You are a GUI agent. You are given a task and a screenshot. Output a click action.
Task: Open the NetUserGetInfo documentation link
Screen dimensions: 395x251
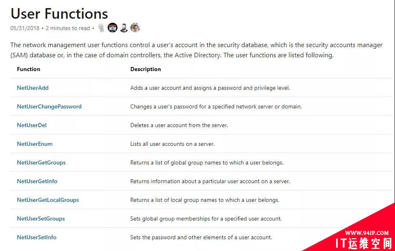[37, 181]
